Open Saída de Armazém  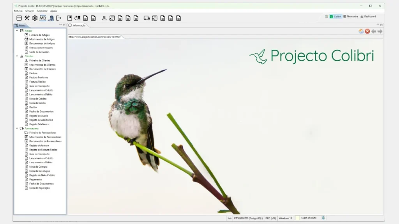[x=39, y=52]
